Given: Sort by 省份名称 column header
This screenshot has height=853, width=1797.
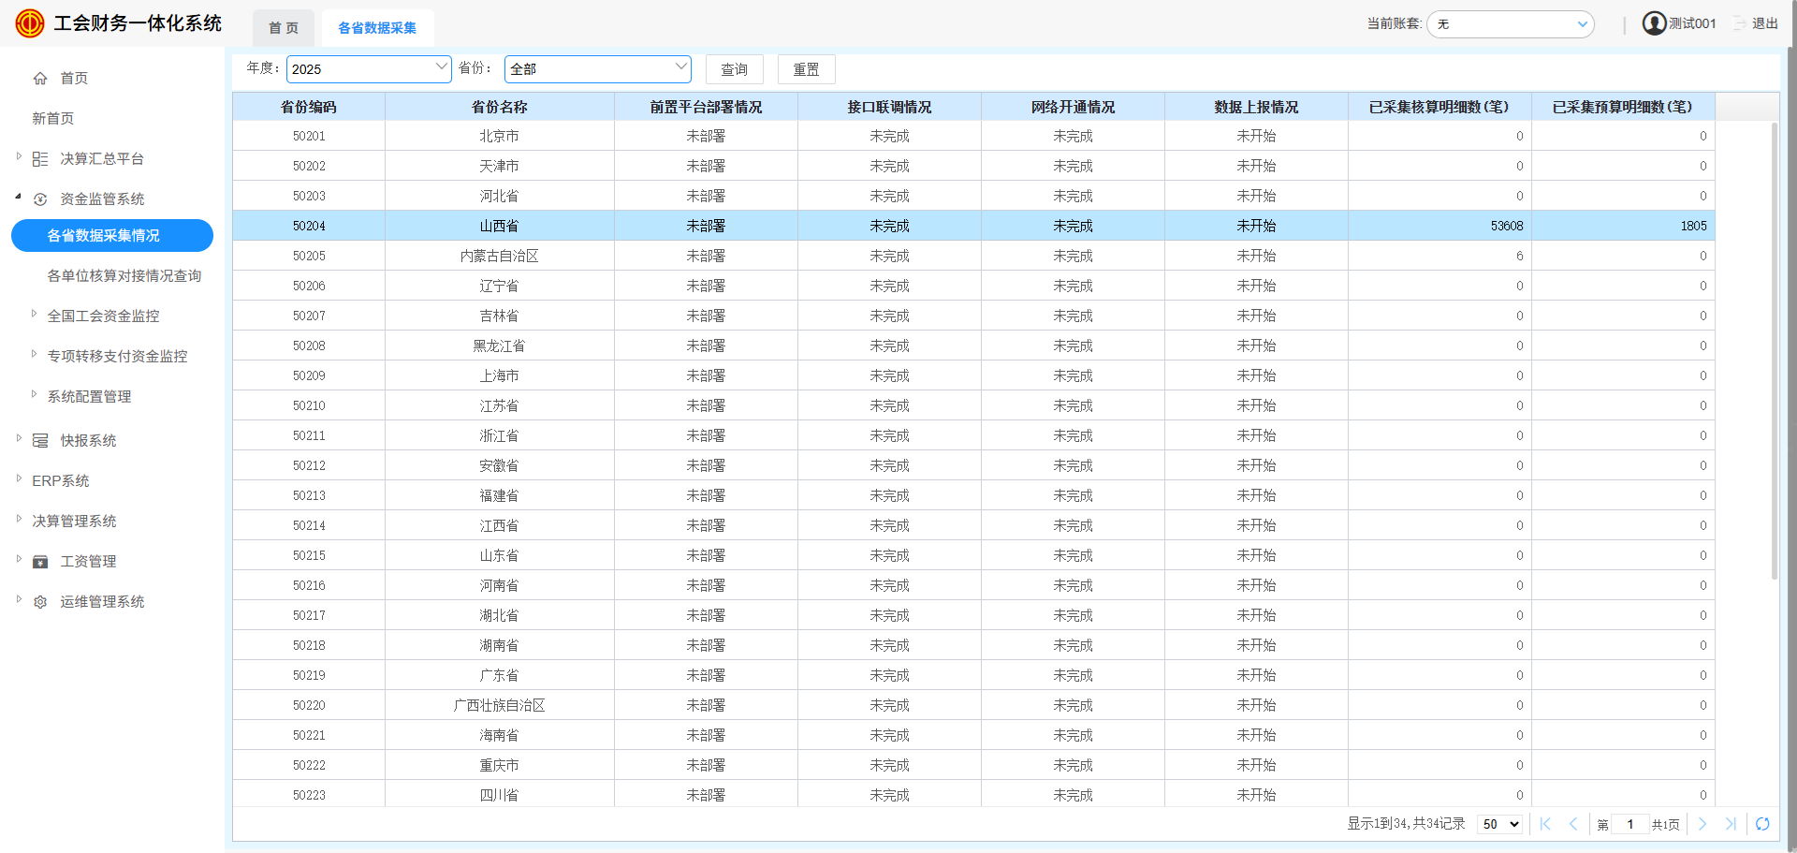Looking at the screenshot, I should [500, 107].
